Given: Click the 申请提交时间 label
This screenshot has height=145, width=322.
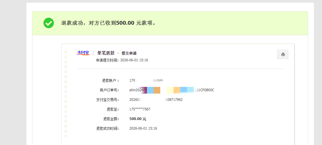Looking at the screenshot, I should point(107,60).
